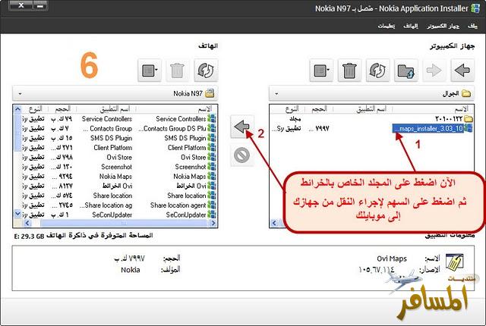Minimize the Nokia Application Installer window

coord(39,5)
